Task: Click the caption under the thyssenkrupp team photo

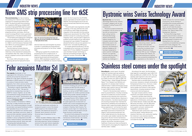Action: click(x=47, y=39)
